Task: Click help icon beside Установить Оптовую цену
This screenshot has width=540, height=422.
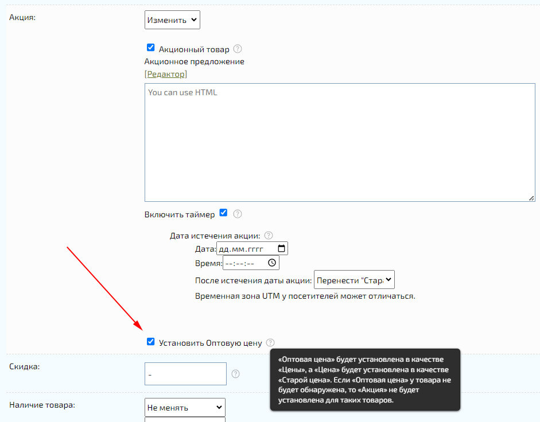Action: pyautogui.click(x=270, y=342)
